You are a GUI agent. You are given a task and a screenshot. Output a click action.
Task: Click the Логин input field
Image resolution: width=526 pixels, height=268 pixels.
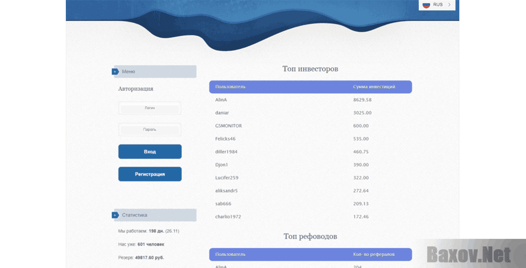tap(150, 108)
